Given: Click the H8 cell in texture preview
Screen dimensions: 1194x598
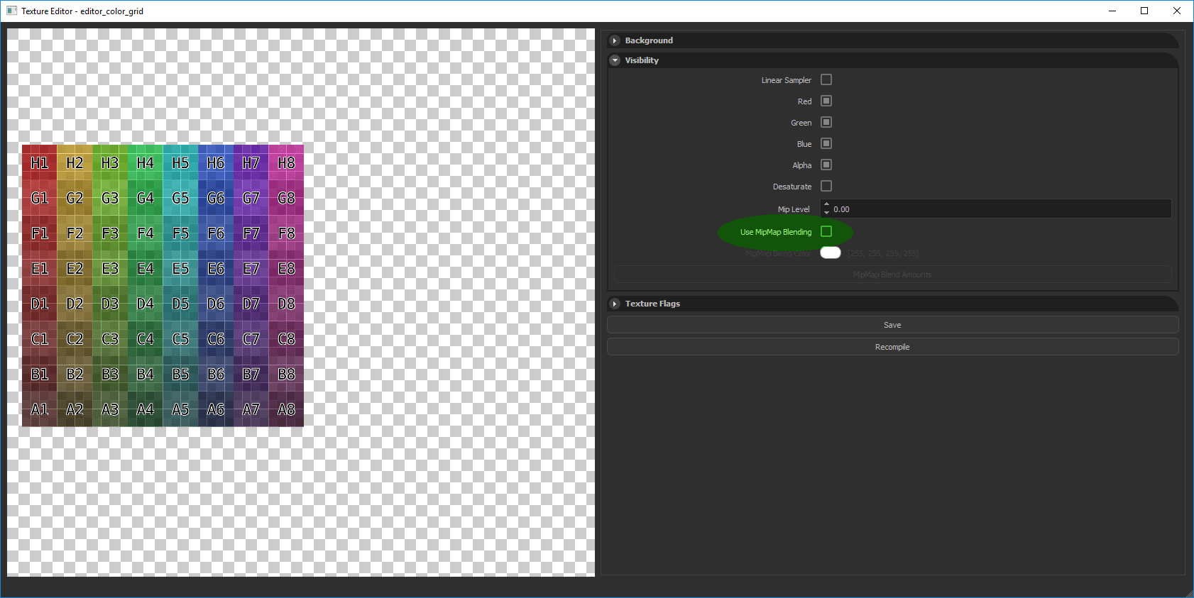Looking at the screenshot, I should click(x=286, y=163).
